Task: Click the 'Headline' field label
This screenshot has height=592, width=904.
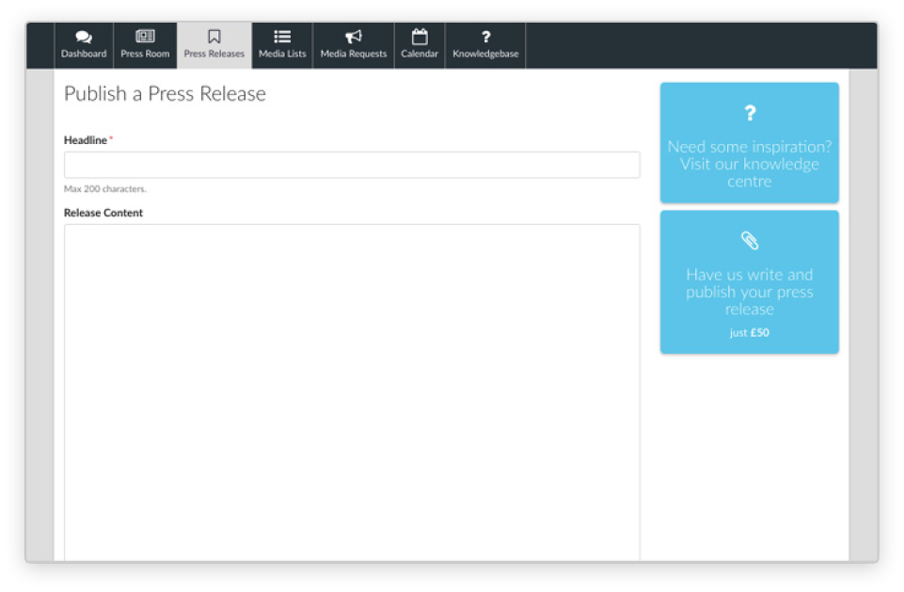Action: point(86,140)
